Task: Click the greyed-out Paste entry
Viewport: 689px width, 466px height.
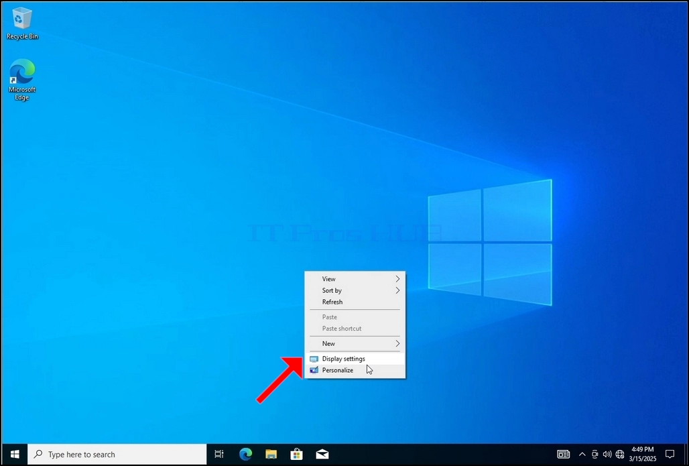Action: tap(355, 316)
